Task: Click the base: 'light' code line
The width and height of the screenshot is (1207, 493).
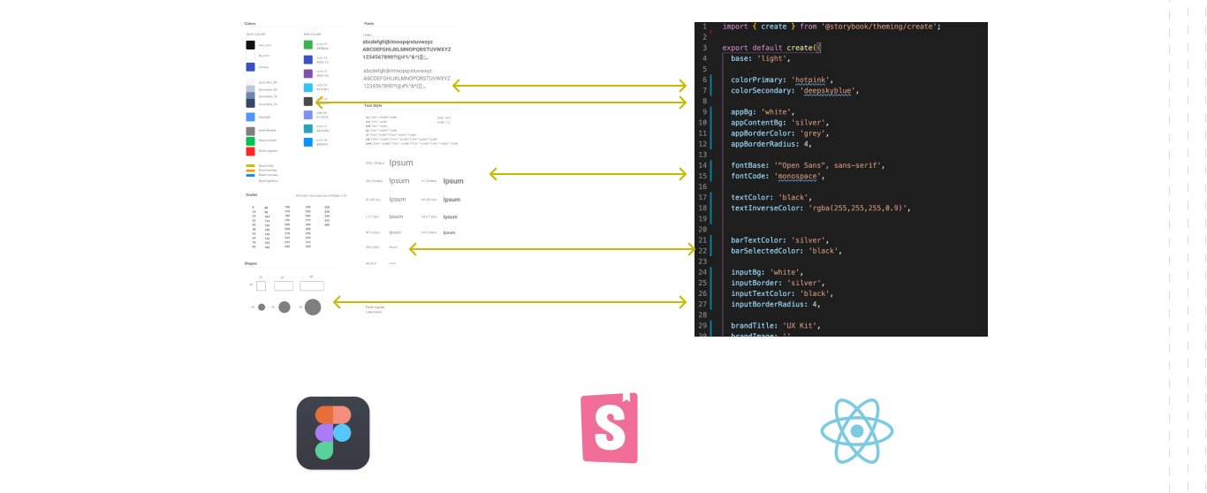Action: [761, 58]
